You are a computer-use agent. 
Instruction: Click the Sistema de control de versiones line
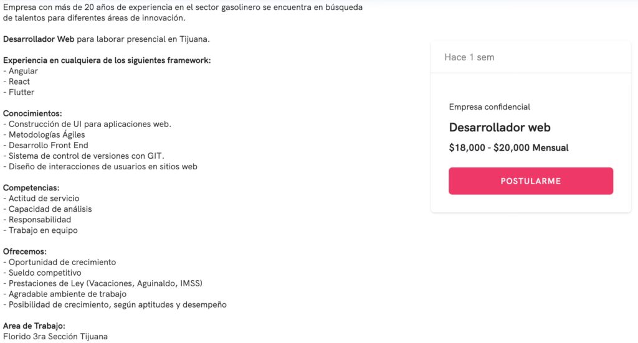coord(86,156)
